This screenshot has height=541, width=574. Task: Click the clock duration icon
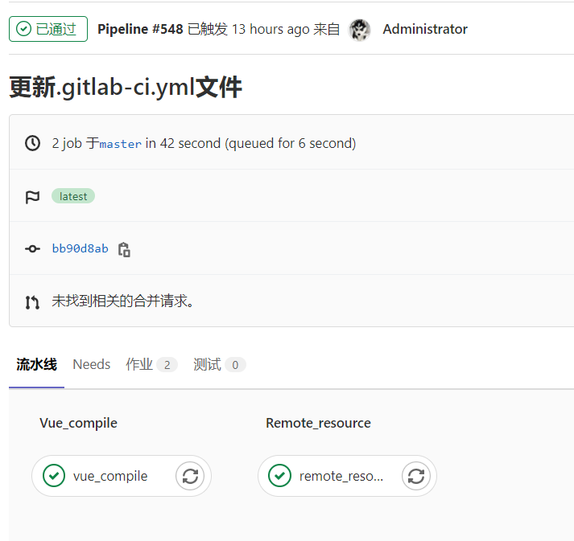tap(32, 143)
